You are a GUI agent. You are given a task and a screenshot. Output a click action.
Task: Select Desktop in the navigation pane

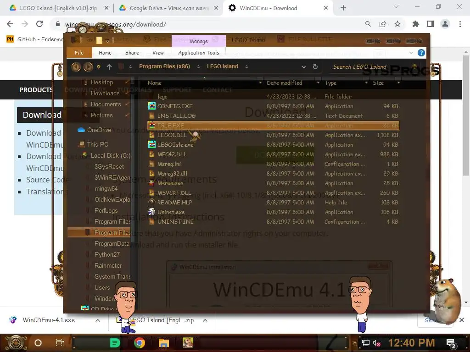pyautogui.click(x=102, y=82)
